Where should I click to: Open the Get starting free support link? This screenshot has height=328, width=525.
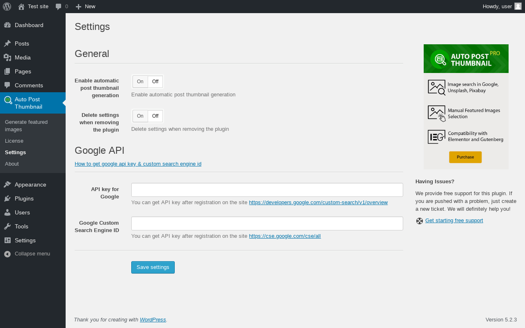[x=454, y=221]
